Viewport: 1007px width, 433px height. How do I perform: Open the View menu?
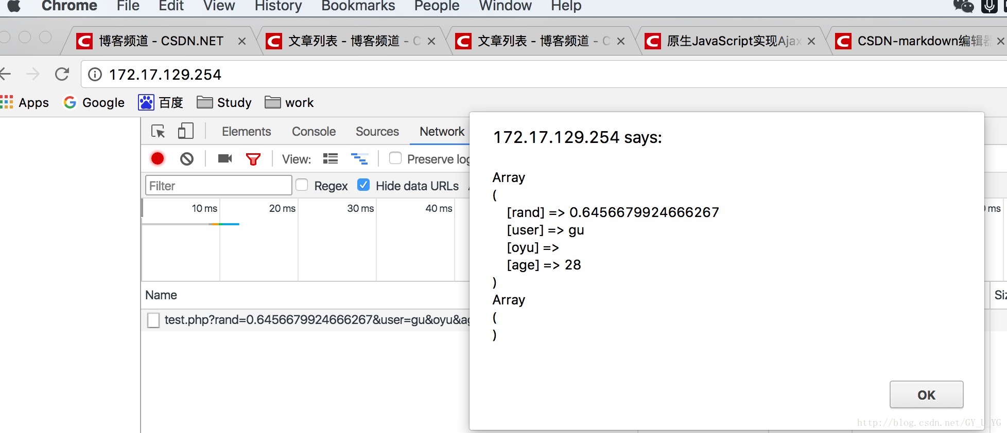219,6
